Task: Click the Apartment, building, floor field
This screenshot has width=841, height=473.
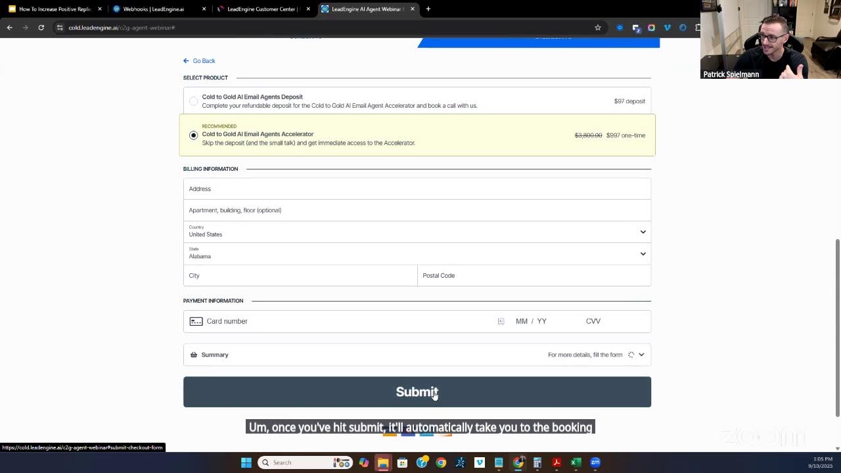Action: click(417, 210)
